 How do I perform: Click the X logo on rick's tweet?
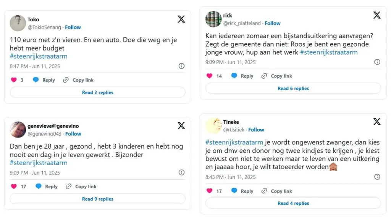(x=377, y=15)
